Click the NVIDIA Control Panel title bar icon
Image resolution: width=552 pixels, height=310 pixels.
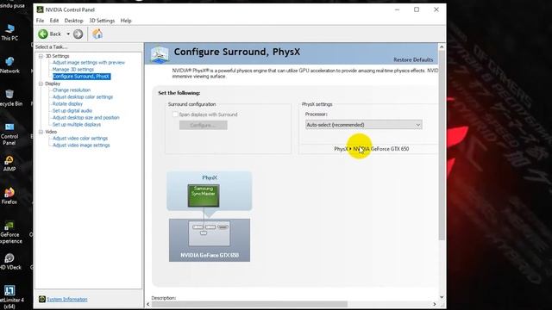(40, 9)
